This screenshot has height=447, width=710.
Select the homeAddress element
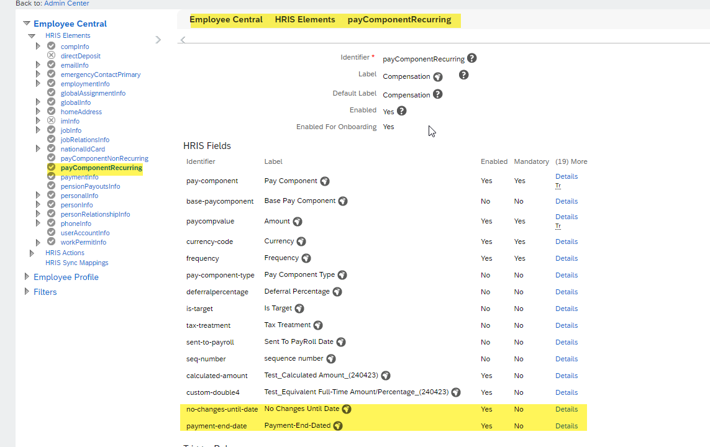point(81,112)
